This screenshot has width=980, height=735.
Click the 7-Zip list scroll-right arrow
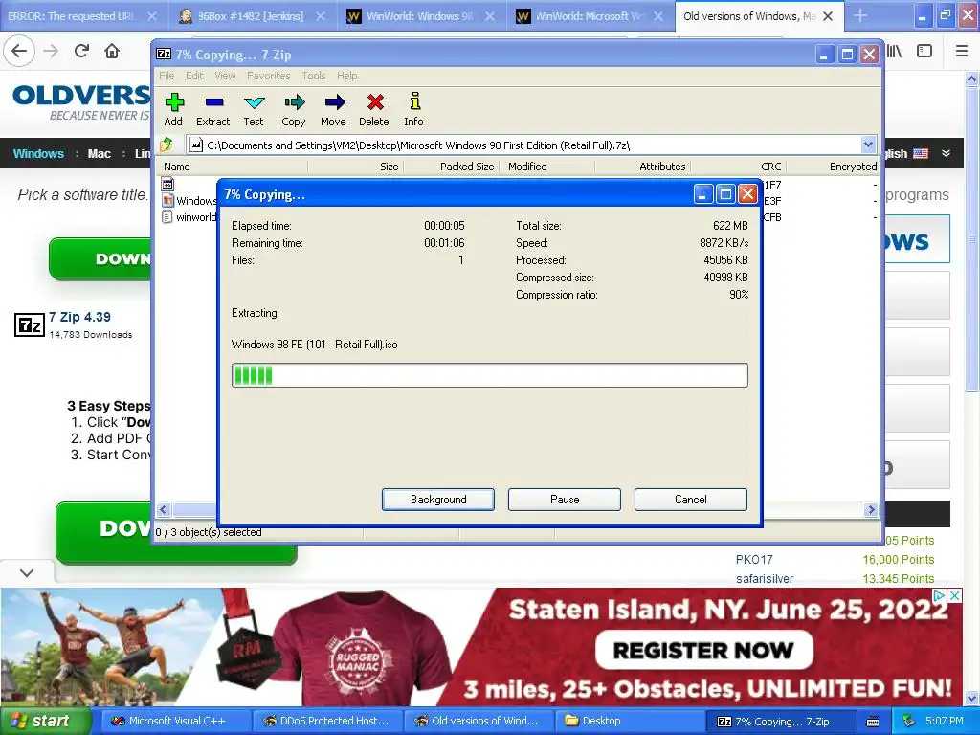coord(871,510)
